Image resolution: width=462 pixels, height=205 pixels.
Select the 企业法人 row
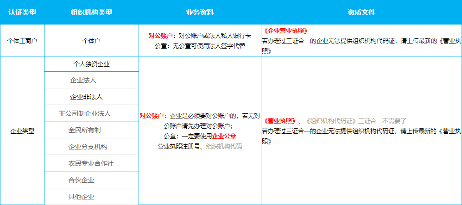coord(83,81)
